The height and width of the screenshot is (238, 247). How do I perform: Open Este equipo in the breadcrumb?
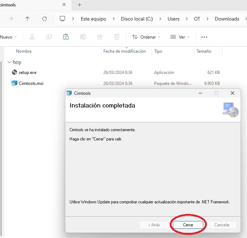coord(94,19)
